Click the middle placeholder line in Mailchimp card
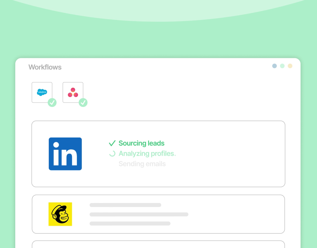Image resolution: width=317 pixels, height=248 pixels. click(x=139, y=215)
